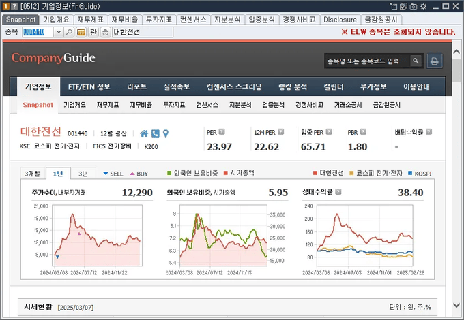The height and width of the screenshot is (320, 464).
Task: Click the number 1 window badge icon
Action: point(6,6)
